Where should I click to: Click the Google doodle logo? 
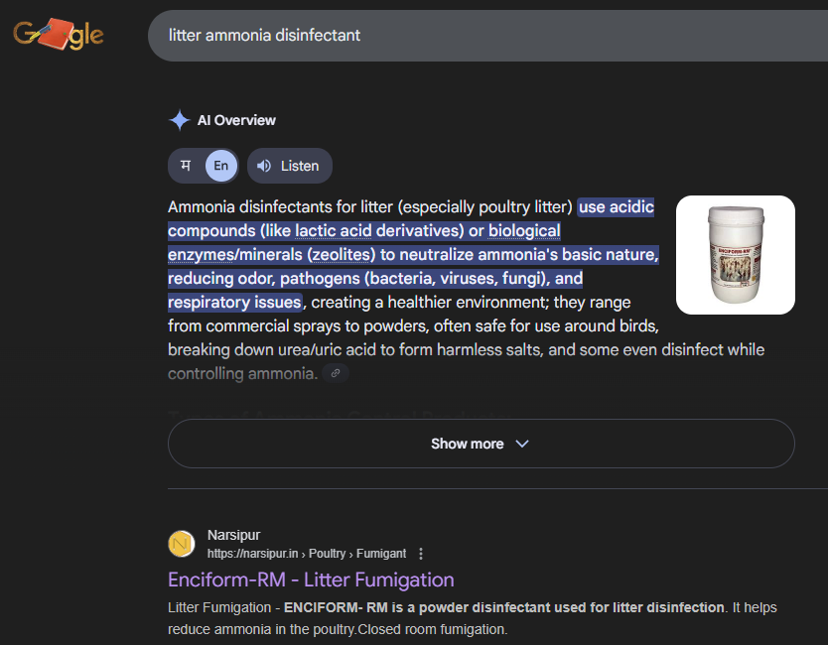[58, 35]
